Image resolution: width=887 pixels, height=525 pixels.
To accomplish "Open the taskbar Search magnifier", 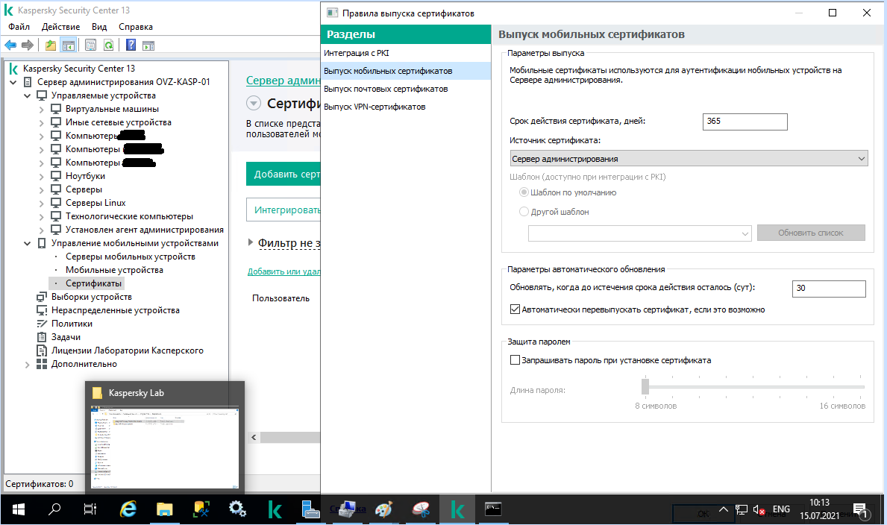I will point(54,510).
